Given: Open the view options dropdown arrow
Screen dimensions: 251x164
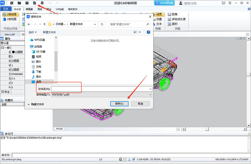Looking at the screenshot, I should (140, 32).
